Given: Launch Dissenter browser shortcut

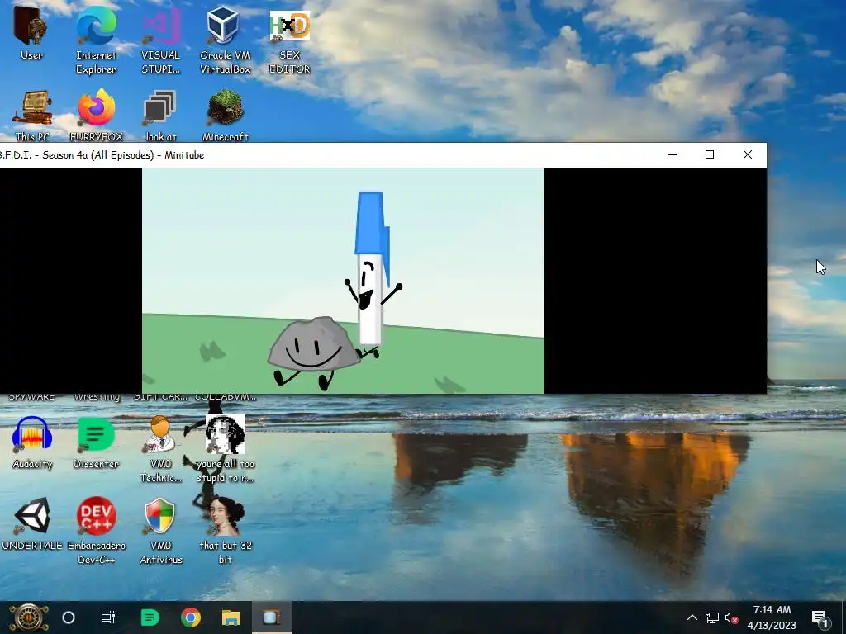Looking at the screenshot, I should (x=96, y=442).
